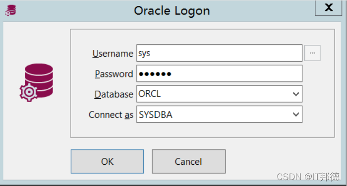Click the large database gear icon
Screen dimensions: 347x186
(x=37, y=83)
